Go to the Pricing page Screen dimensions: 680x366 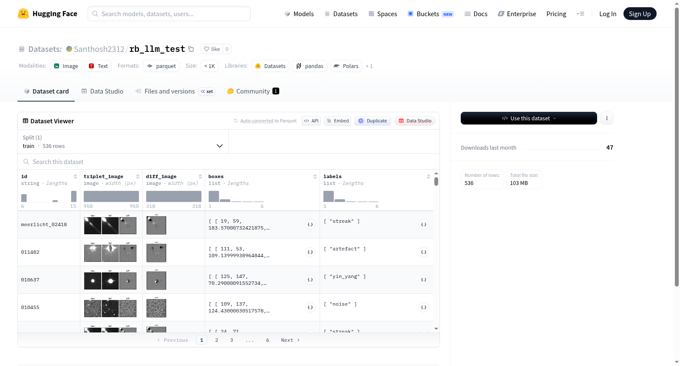coord(556,14)
